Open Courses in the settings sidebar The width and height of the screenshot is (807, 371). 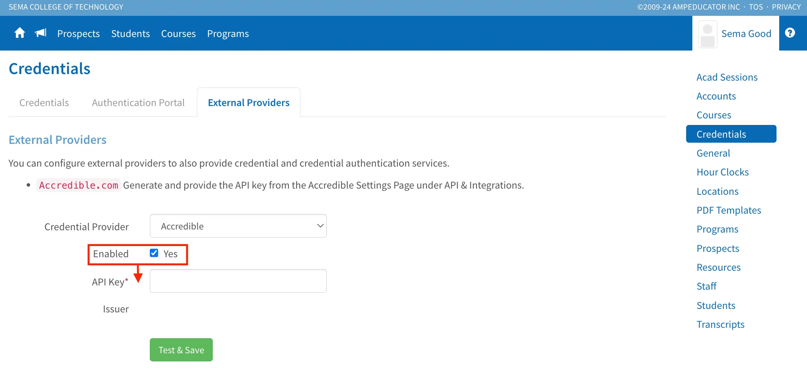coord(714,115)
